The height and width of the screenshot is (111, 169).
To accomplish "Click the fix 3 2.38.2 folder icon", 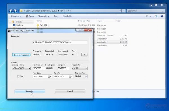I will [x=38, y=25].
